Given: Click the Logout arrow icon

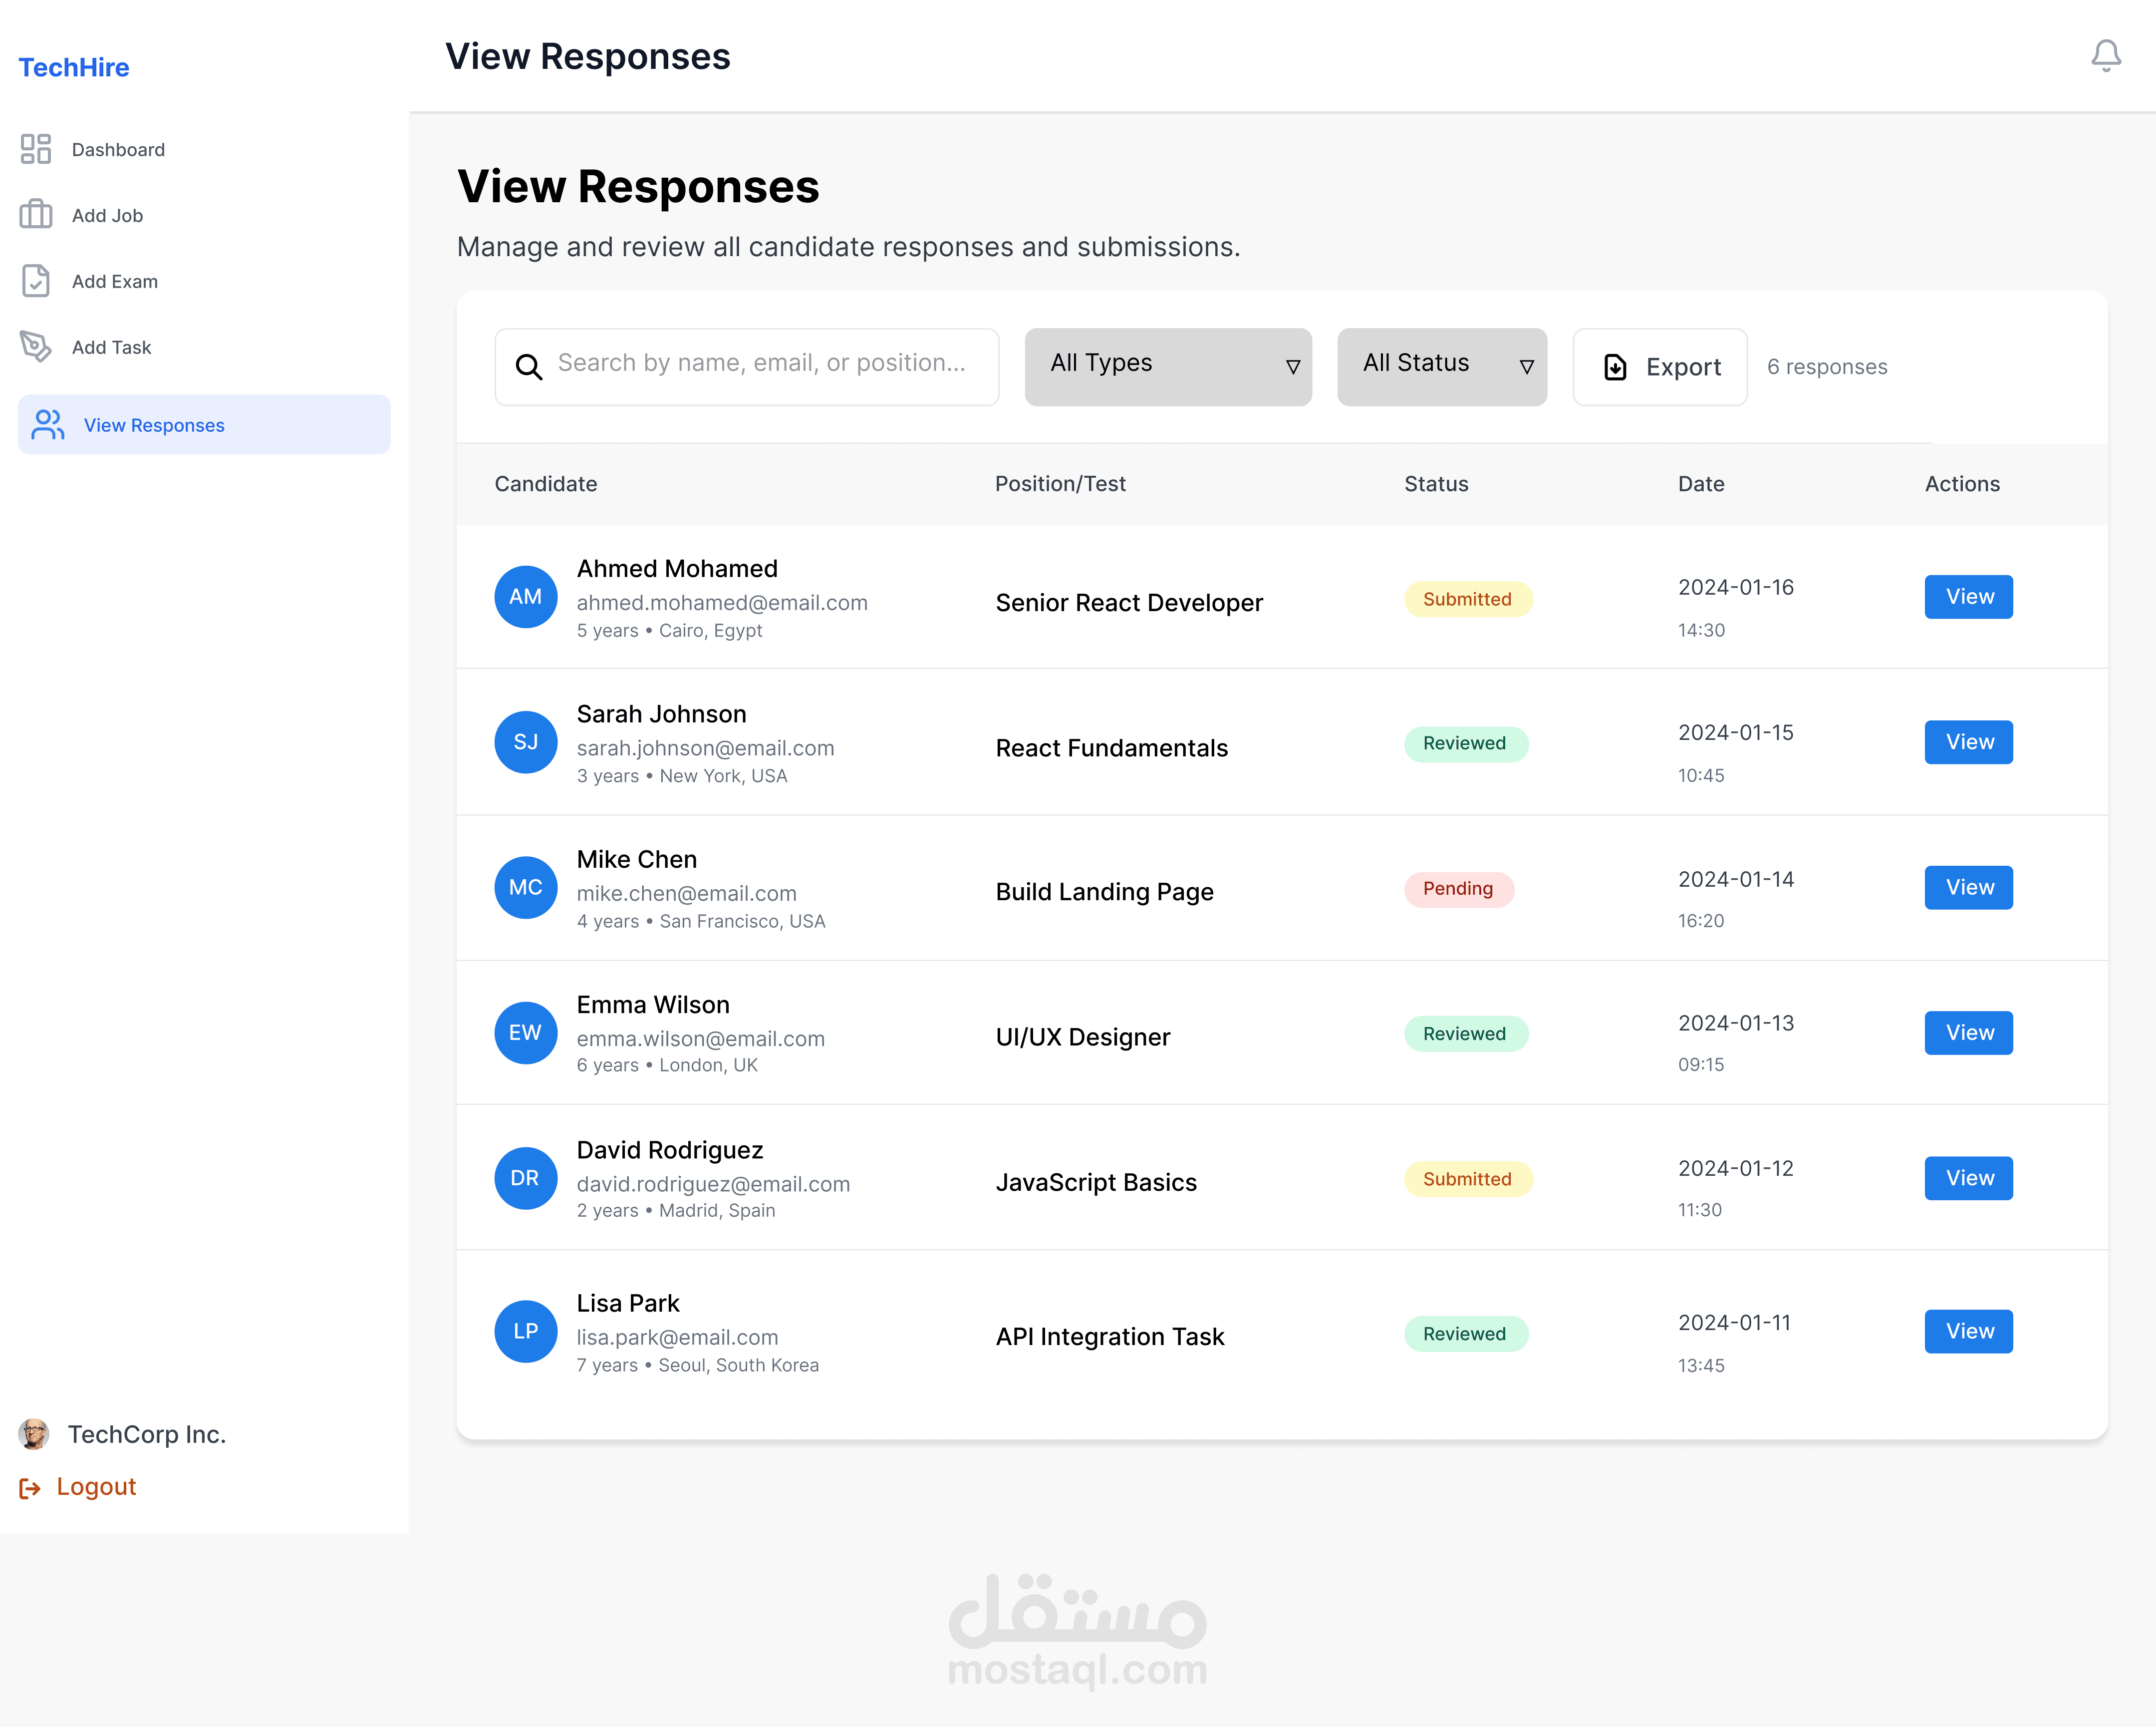Looking at the screenshot, I should (30, 1488).
